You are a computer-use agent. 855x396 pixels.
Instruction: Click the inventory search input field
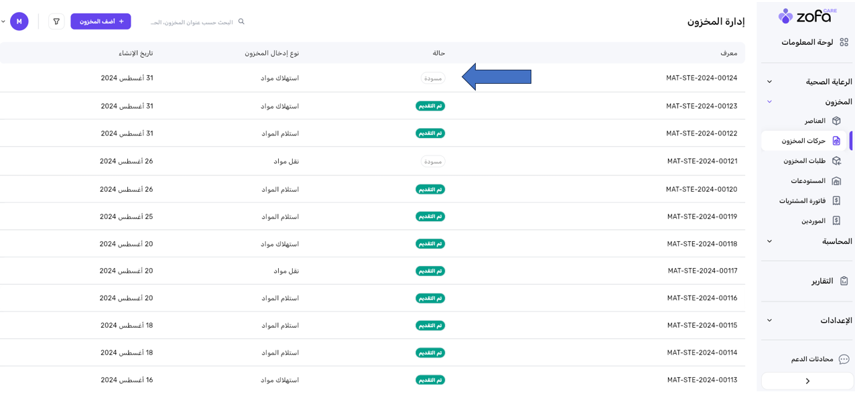point(191,22)
